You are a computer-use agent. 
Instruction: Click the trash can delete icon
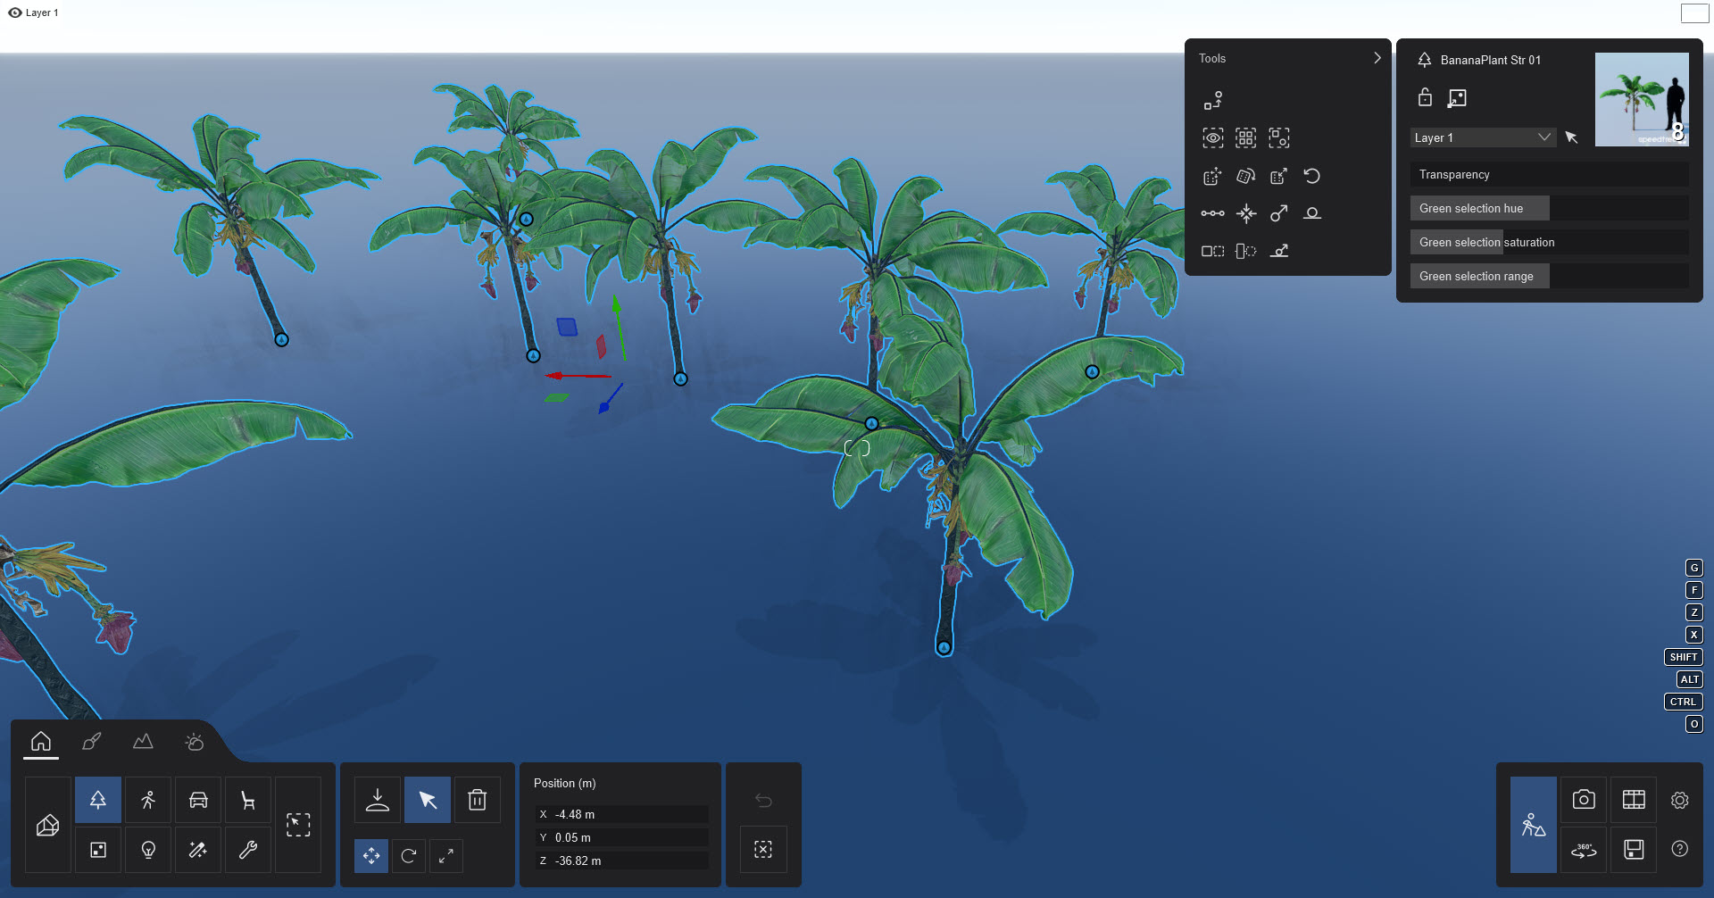point(478,800)
